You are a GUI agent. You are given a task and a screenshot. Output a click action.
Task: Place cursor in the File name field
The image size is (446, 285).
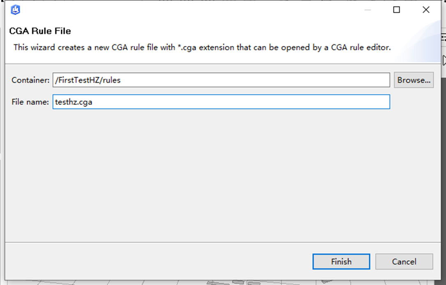(x=221, y=101)
